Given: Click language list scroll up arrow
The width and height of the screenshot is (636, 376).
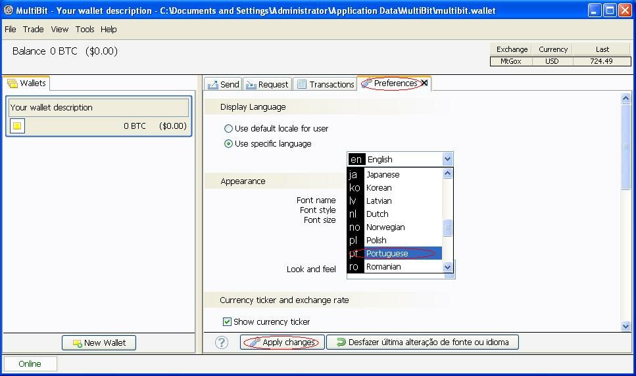Looking at the screenshot, I should [447, 174].
